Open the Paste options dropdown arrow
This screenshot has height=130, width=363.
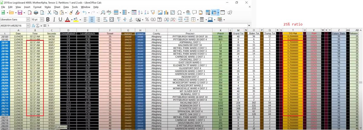pyautogui.click(x=66, y=13)
